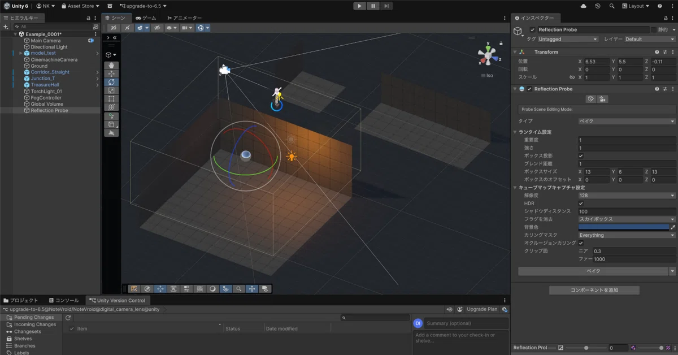The height and width of the screenshot is (355, 678).
Task: Select the Move tool in scene toolbar
Action: tap(111, 74)
